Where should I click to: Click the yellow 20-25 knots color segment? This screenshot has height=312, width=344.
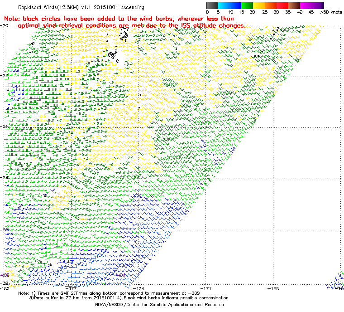(259, 5)
